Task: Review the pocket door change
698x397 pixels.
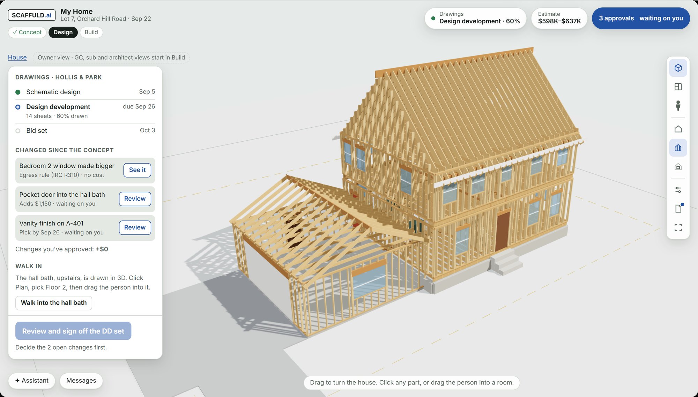Action: 135,199
